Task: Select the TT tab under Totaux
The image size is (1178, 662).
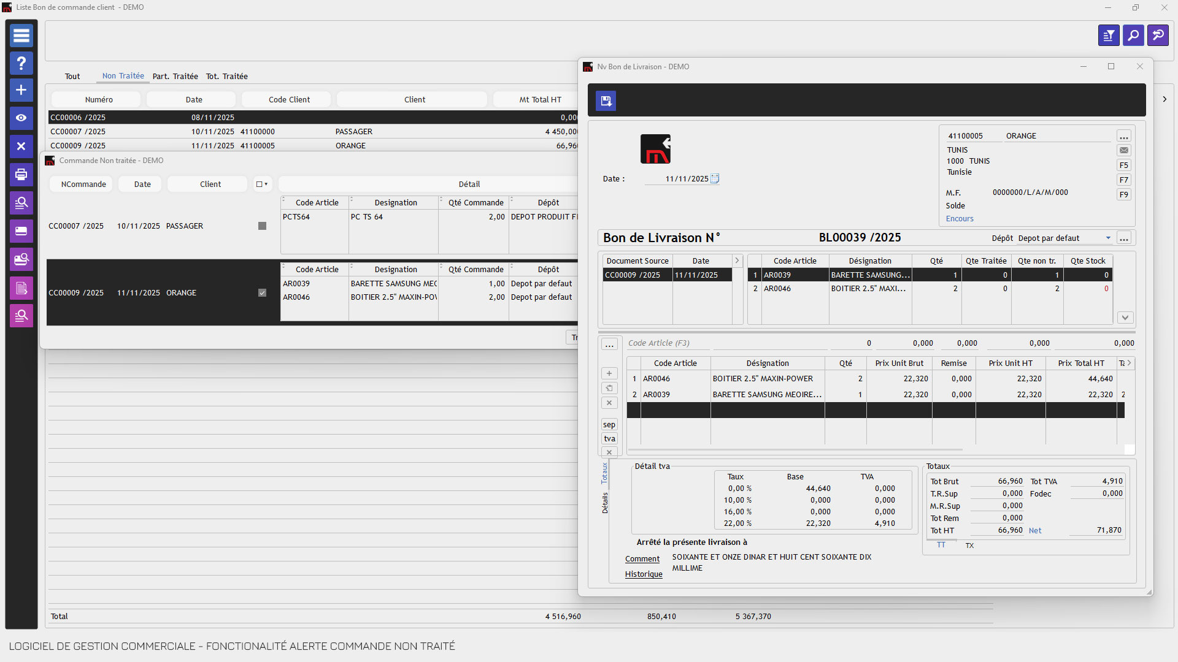Action: pos(941,546)
